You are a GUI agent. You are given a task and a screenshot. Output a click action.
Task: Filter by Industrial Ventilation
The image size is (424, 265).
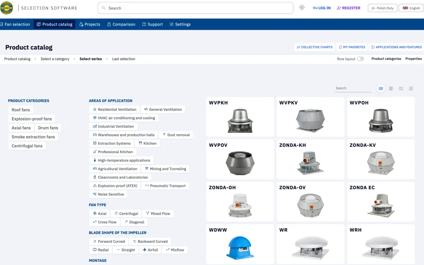[x=113, y=127]
